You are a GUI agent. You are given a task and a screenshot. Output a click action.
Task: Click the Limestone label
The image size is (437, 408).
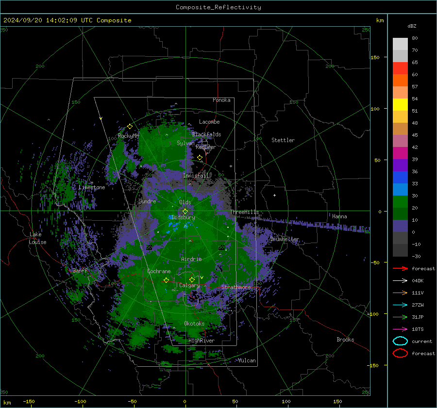click(92, 187)
